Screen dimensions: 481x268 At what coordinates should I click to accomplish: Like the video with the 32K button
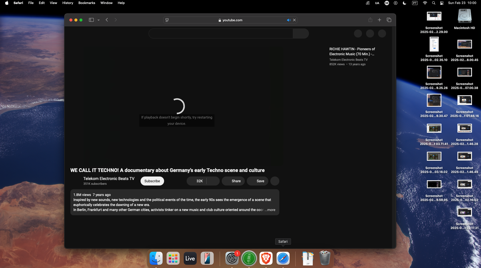point(197,181)
